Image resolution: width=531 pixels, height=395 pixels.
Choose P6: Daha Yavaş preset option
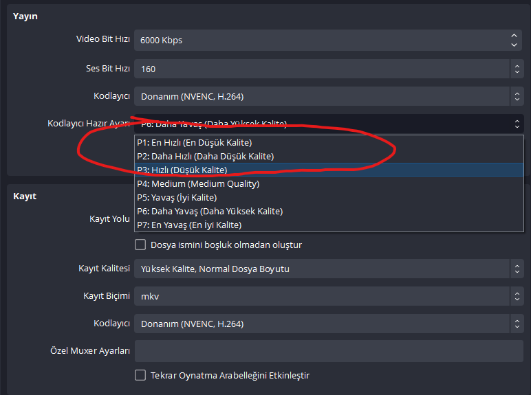tap(210, 211)
